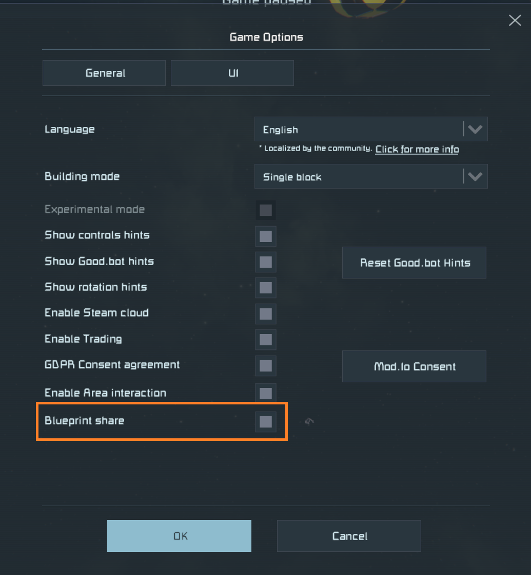Open the Mod.io Consent button

click(x=414, y=366)
